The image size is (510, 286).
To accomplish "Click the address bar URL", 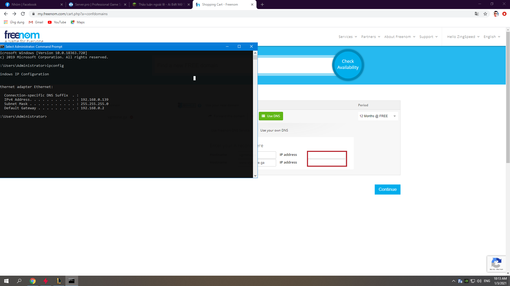I will pos(73,14).
